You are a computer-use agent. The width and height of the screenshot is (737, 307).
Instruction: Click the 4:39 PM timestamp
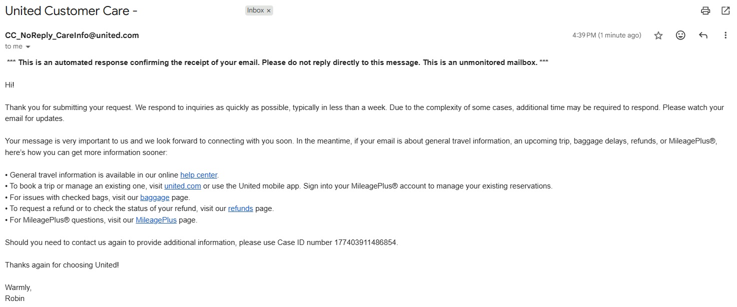click(x=606, y=35)
